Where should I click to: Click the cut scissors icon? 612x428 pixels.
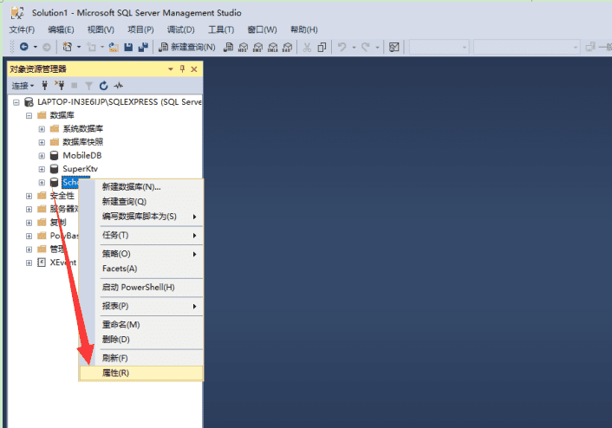tap(307, 48)
